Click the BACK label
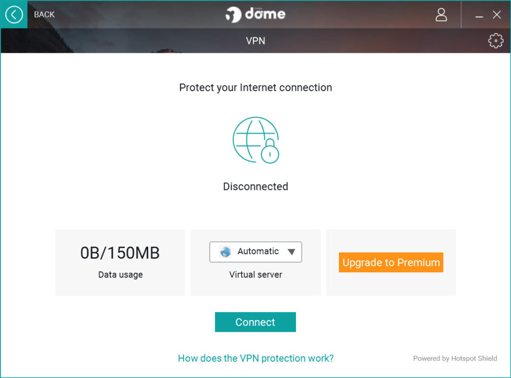511x378 pixels. 44,14
